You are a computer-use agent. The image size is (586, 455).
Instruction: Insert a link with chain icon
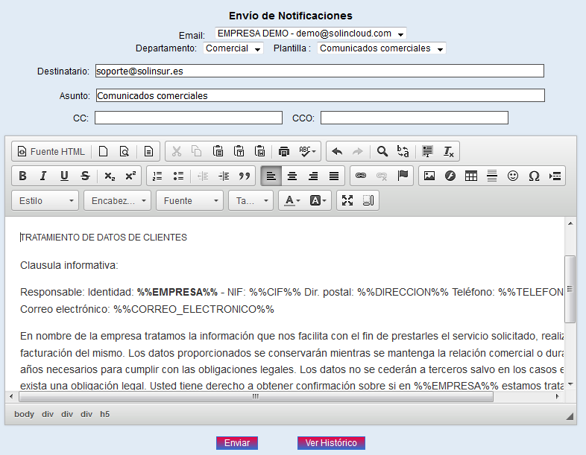click(x=361, y=176)
